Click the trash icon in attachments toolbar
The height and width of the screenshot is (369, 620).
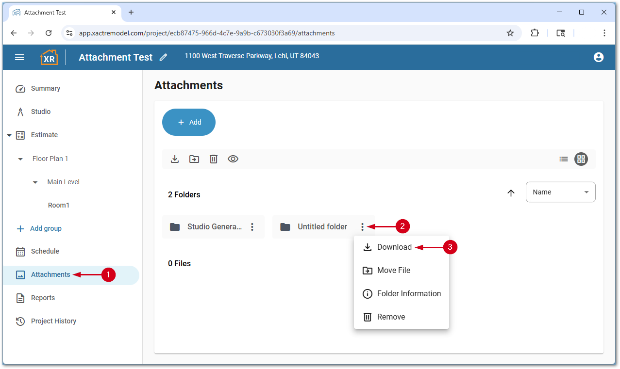pyautogui.click(x=214, y=159)
